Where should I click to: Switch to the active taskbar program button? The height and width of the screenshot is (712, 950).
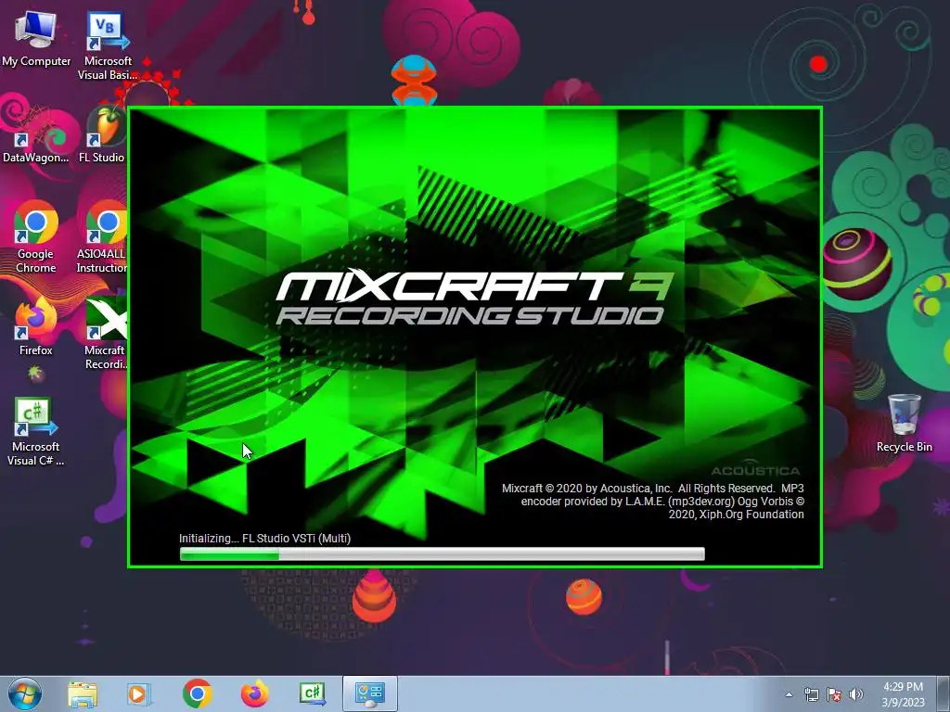point(370,693)
